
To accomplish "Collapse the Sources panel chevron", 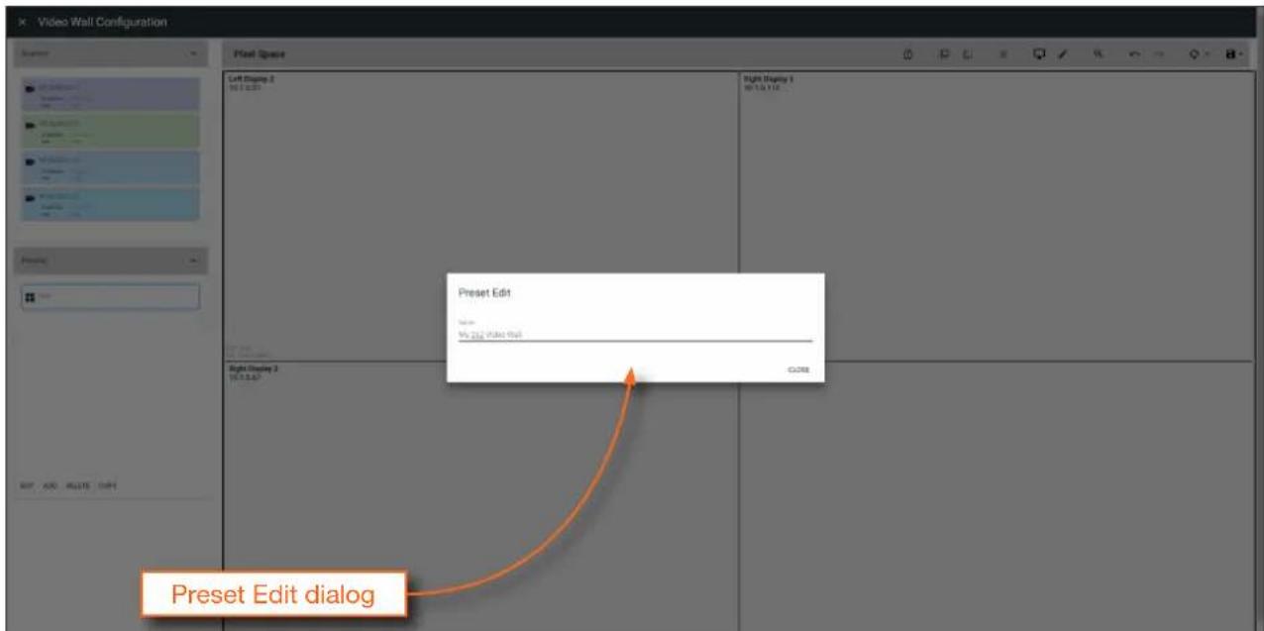I will coord(193,53).
